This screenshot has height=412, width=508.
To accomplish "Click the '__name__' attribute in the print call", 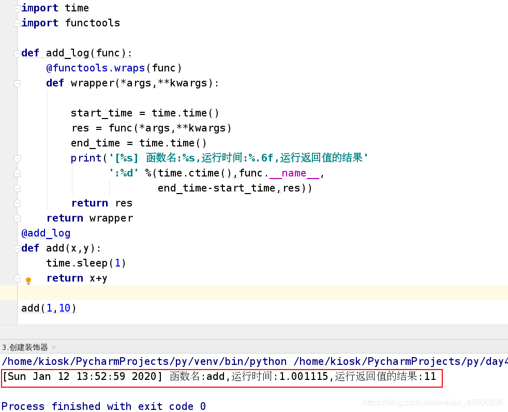I will coord(294,173).
